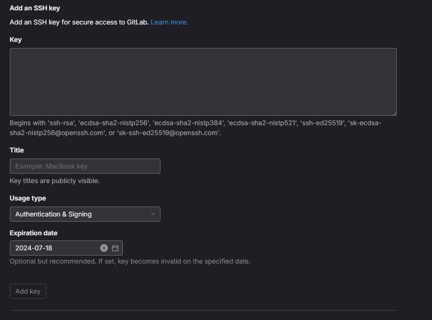Viewport: 432px width, 320px height.
Task: Click the divider line below Add key
Action: pyautogui.click(x=203, y=310)
